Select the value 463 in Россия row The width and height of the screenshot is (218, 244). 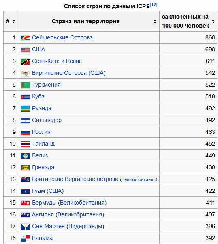pyautogui.click(x=210, y=132)
